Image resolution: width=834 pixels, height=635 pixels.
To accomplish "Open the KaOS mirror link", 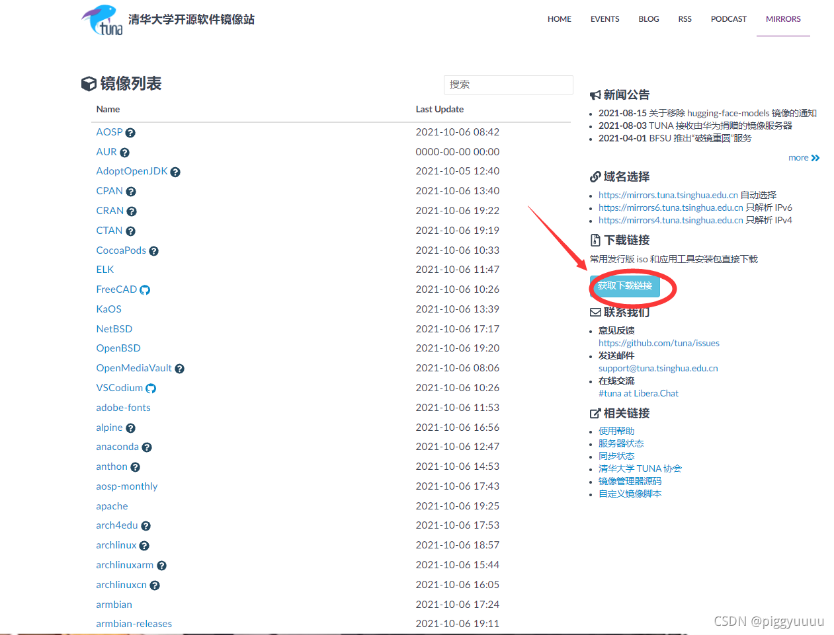I will click(108, 309).
